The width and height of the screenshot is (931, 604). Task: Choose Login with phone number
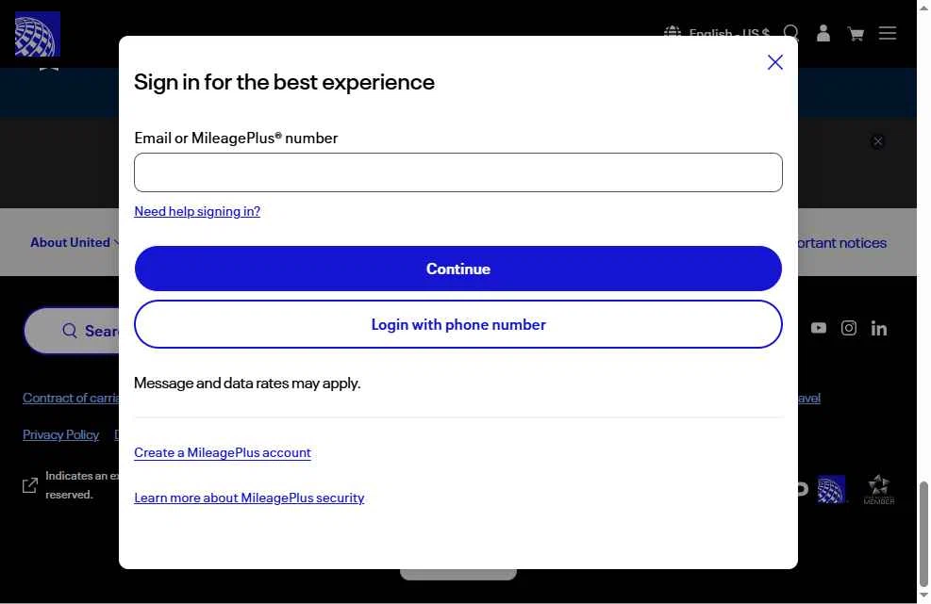pyautogui.click(x=457, y=324)
